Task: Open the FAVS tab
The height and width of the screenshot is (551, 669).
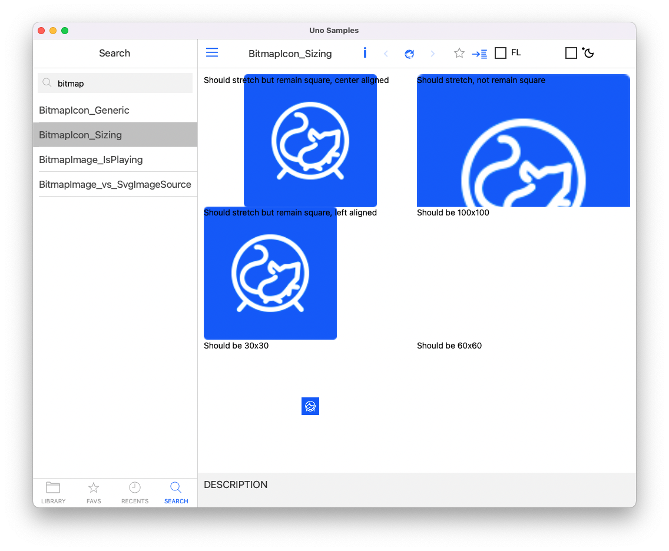Action: [x=94, y=493]
